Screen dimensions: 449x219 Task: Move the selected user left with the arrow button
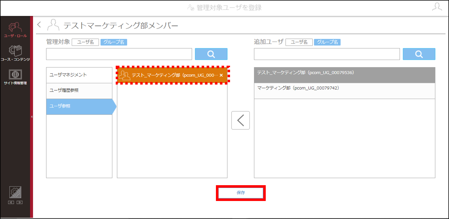coord(241,120)
